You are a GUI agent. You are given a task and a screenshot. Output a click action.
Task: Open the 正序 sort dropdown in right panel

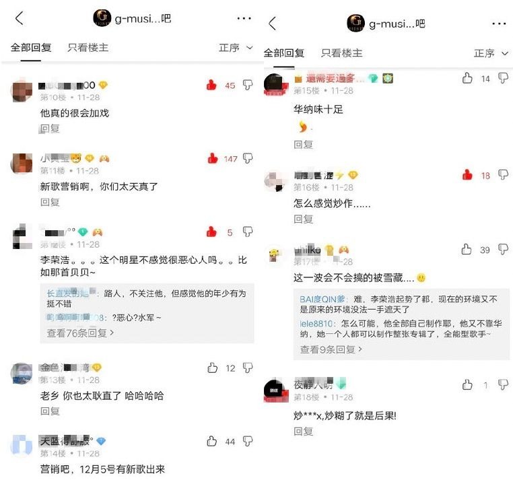tap(491, 53)
